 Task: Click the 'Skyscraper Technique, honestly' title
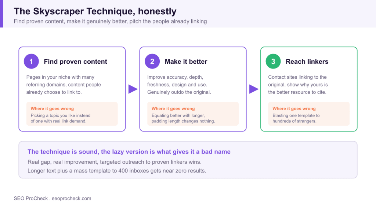pyautogui.click(x=95, y=11)
